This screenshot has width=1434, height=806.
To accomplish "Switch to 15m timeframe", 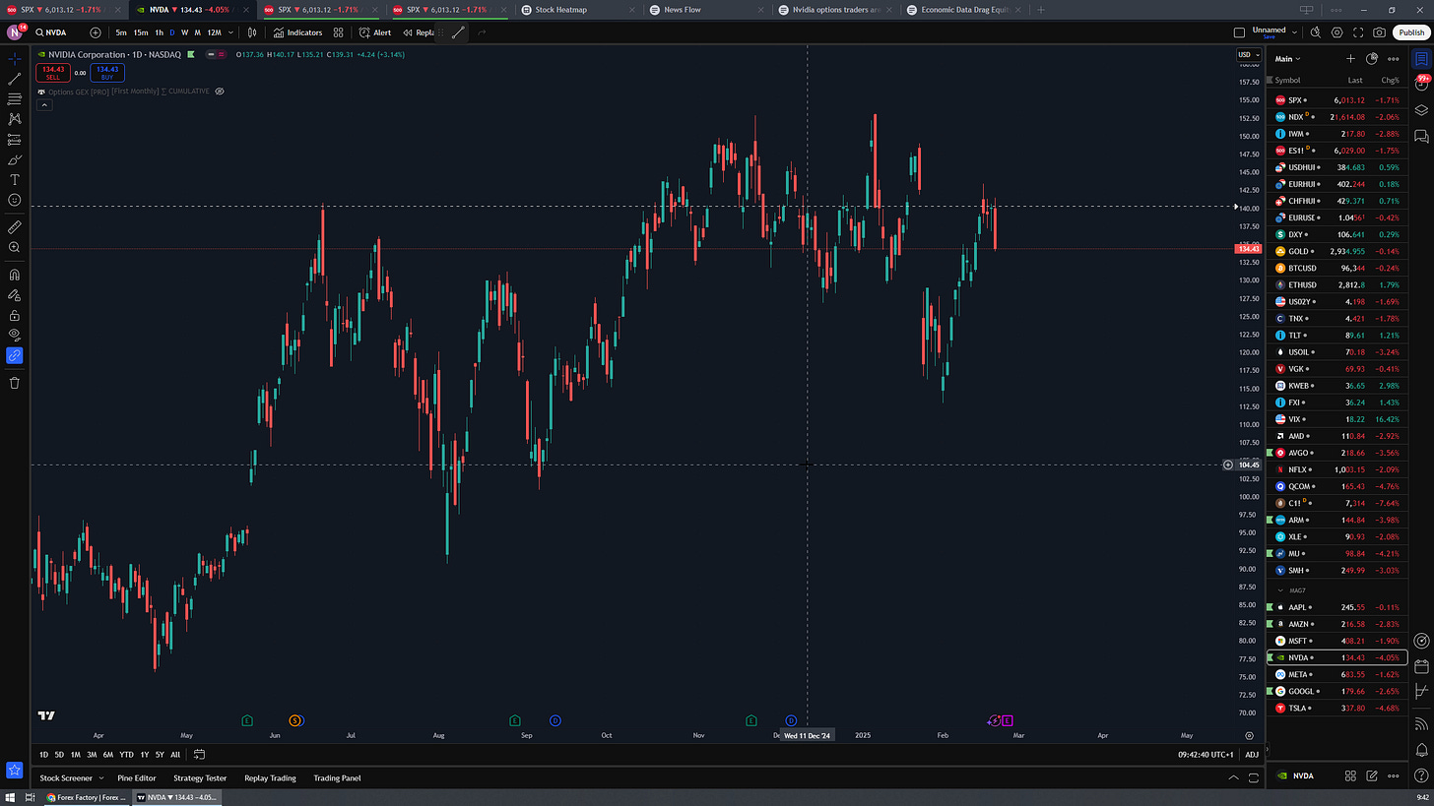I will click(x=141, y=32).
